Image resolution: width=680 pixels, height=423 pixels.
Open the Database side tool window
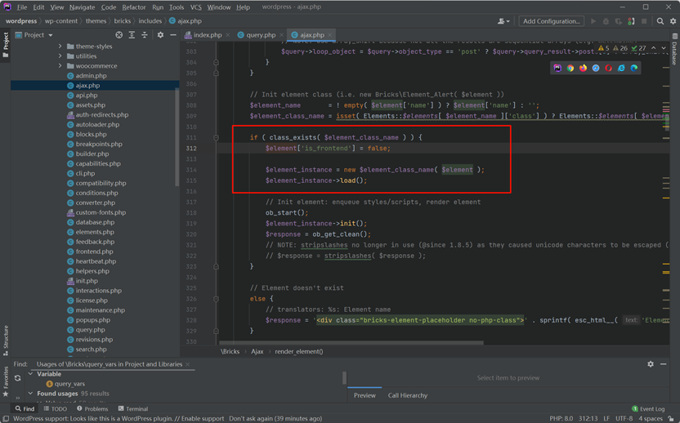coord(674,50)
